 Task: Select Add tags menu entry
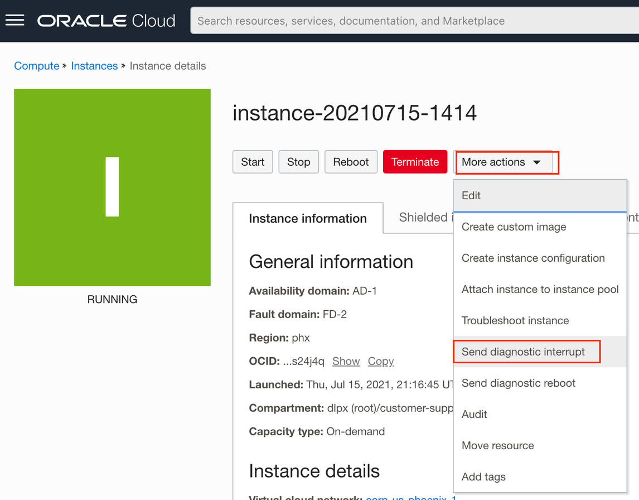(x=540, y=477)
